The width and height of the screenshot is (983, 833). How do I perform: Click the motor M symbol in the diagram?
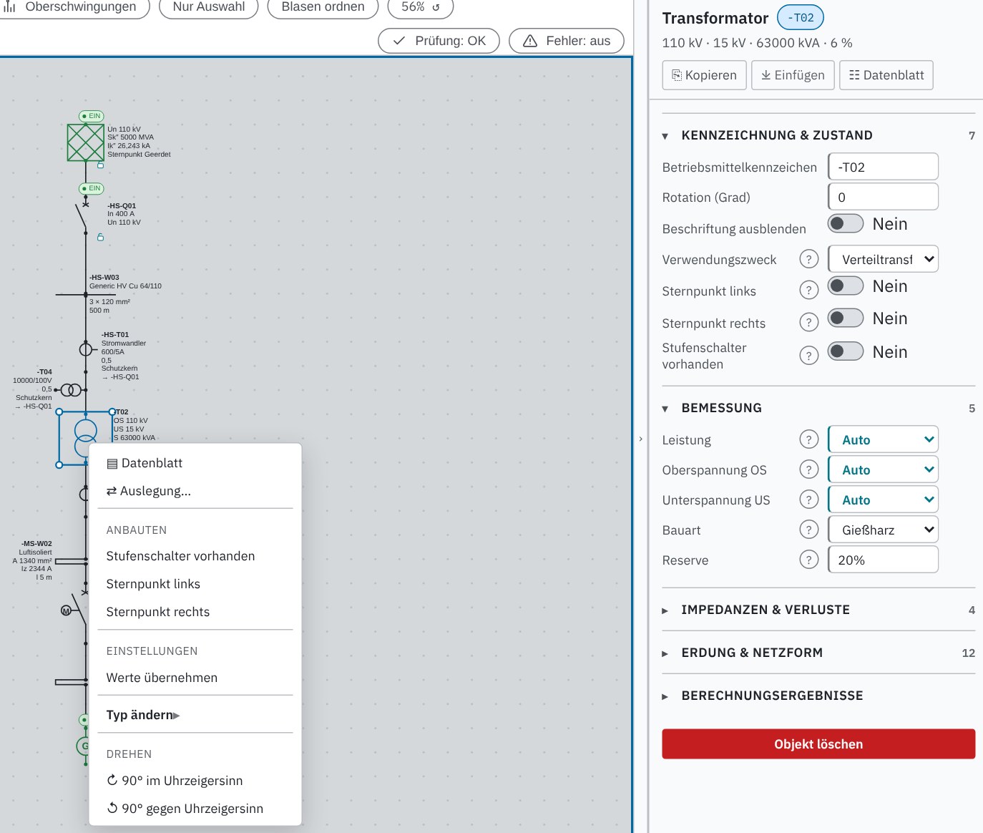pyautogui.click(x=67, y=610)
